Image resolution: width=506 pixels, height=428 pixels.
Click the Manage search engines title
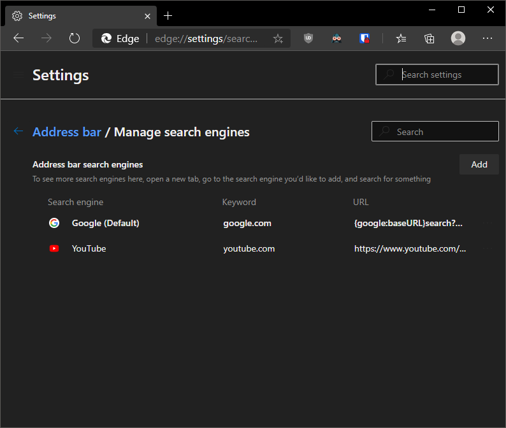point(182,132)
